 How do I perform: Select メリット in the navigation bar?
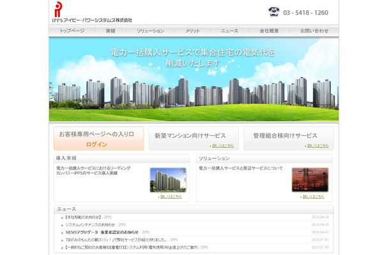[193, 31]
